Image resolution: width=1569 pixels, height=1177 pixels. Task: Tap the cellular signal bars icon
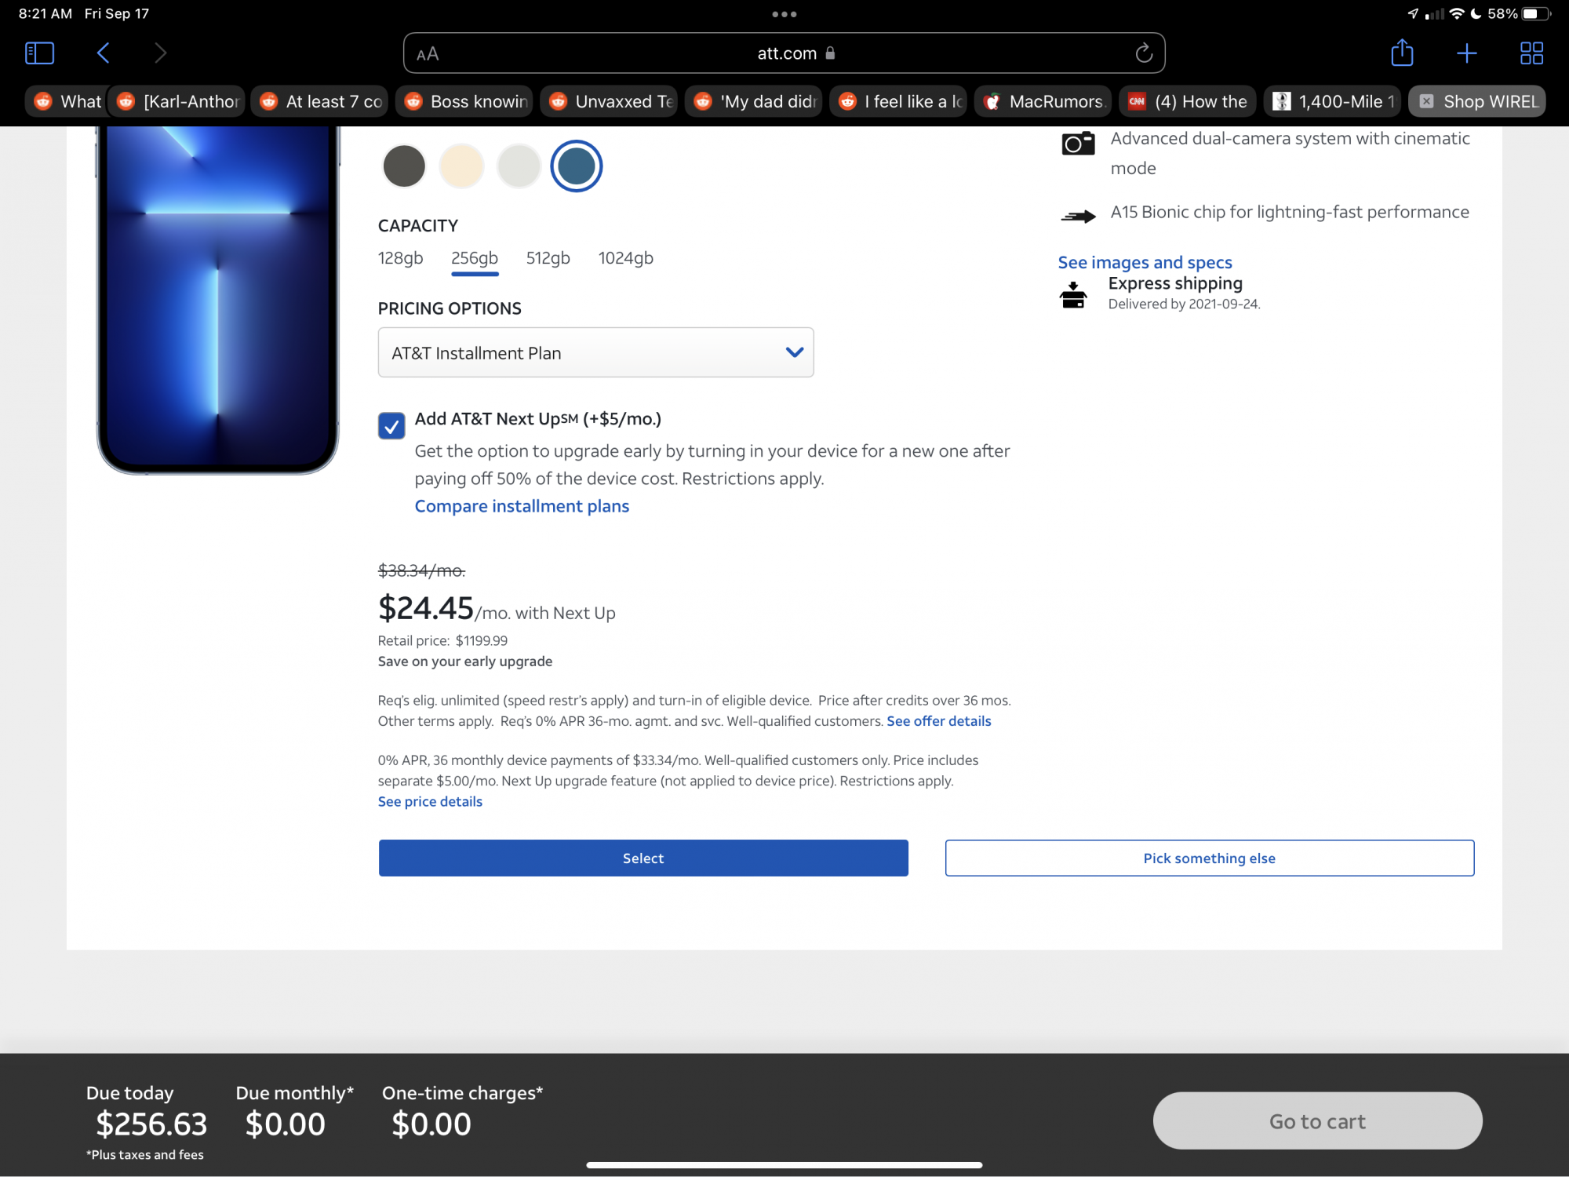tap(1434, 13)
